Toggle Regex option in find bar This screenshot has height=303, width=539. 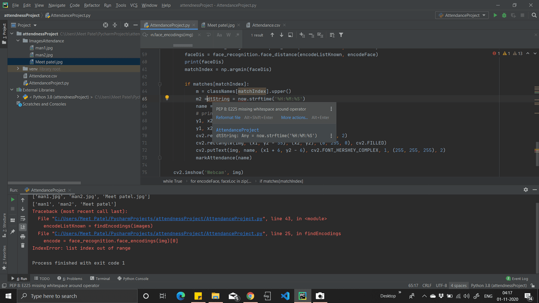[x=238, y=35]
